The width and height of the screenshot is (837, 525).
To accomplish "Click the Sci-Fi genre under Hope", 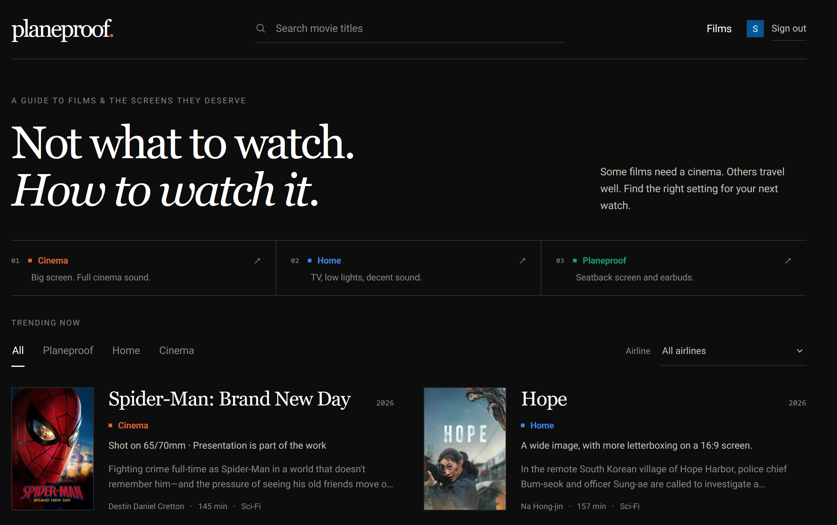I will click(x=629, y=506).
